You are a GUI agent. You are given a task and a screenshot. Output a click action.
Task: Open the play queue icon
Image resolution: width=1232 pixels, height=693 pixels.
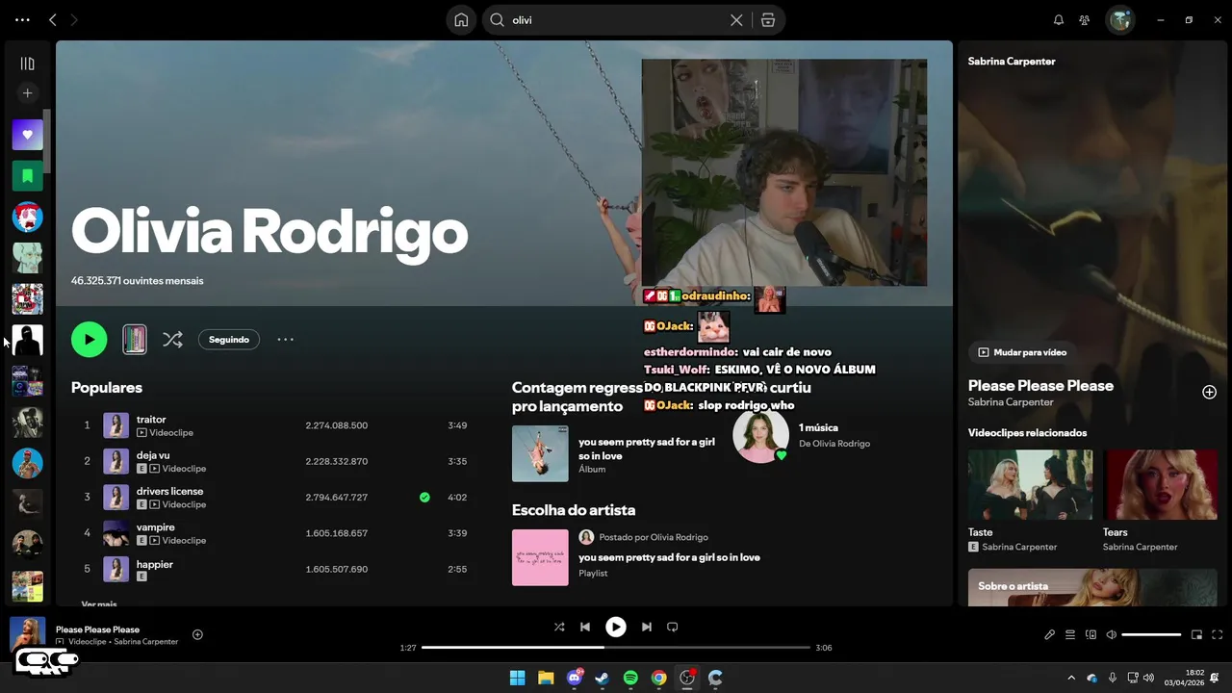click(x=1070, y=635)
